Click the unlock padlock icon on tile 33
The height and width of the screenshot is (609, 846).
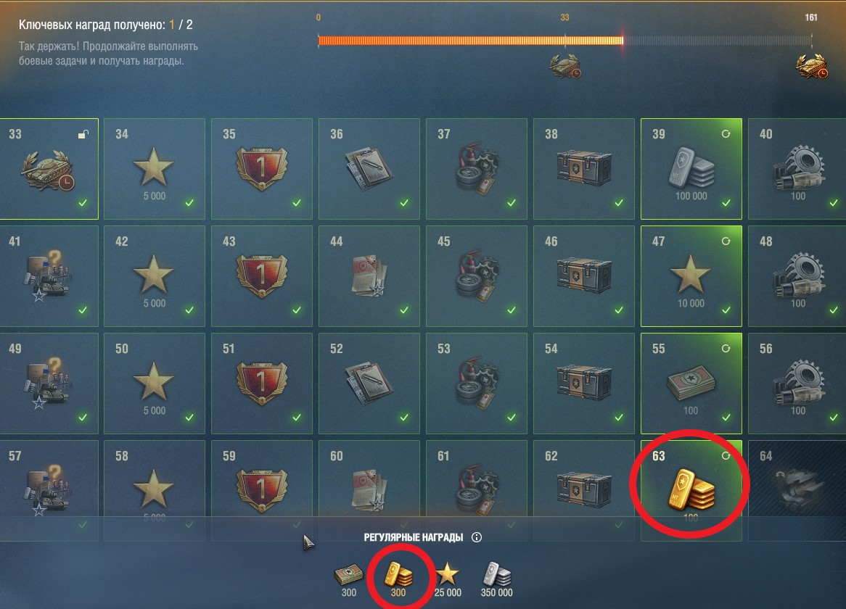pyautogui.click(x=83, y=134)
